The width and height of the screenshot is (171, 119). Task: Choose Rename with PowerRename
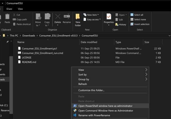[110, 115]
